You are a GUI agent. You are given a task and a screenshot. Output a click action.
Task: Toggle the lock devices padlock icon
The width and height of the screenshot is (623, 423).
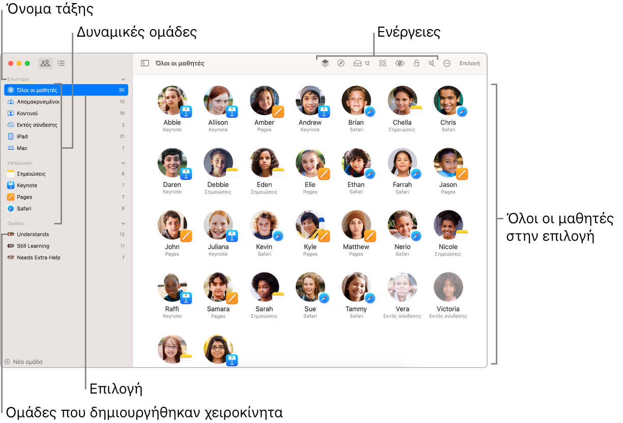point(416,63)
